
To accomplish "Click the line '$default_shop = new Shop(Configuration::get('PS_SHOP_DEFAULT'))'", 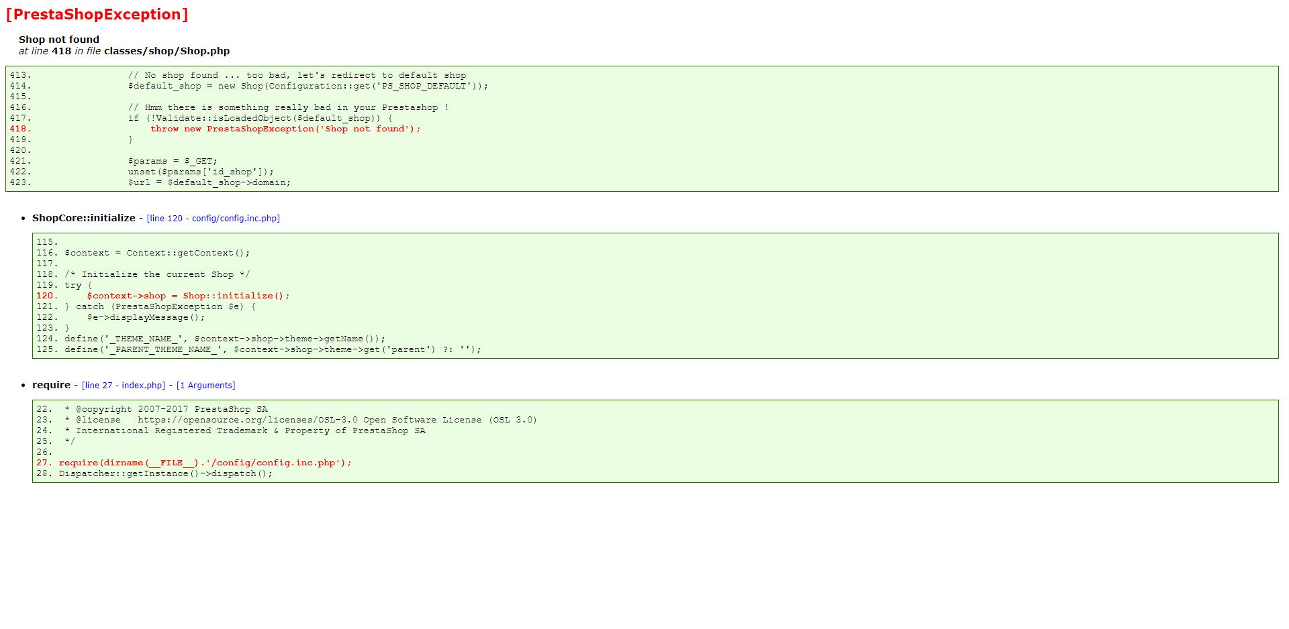I will [x=308, y=86].
